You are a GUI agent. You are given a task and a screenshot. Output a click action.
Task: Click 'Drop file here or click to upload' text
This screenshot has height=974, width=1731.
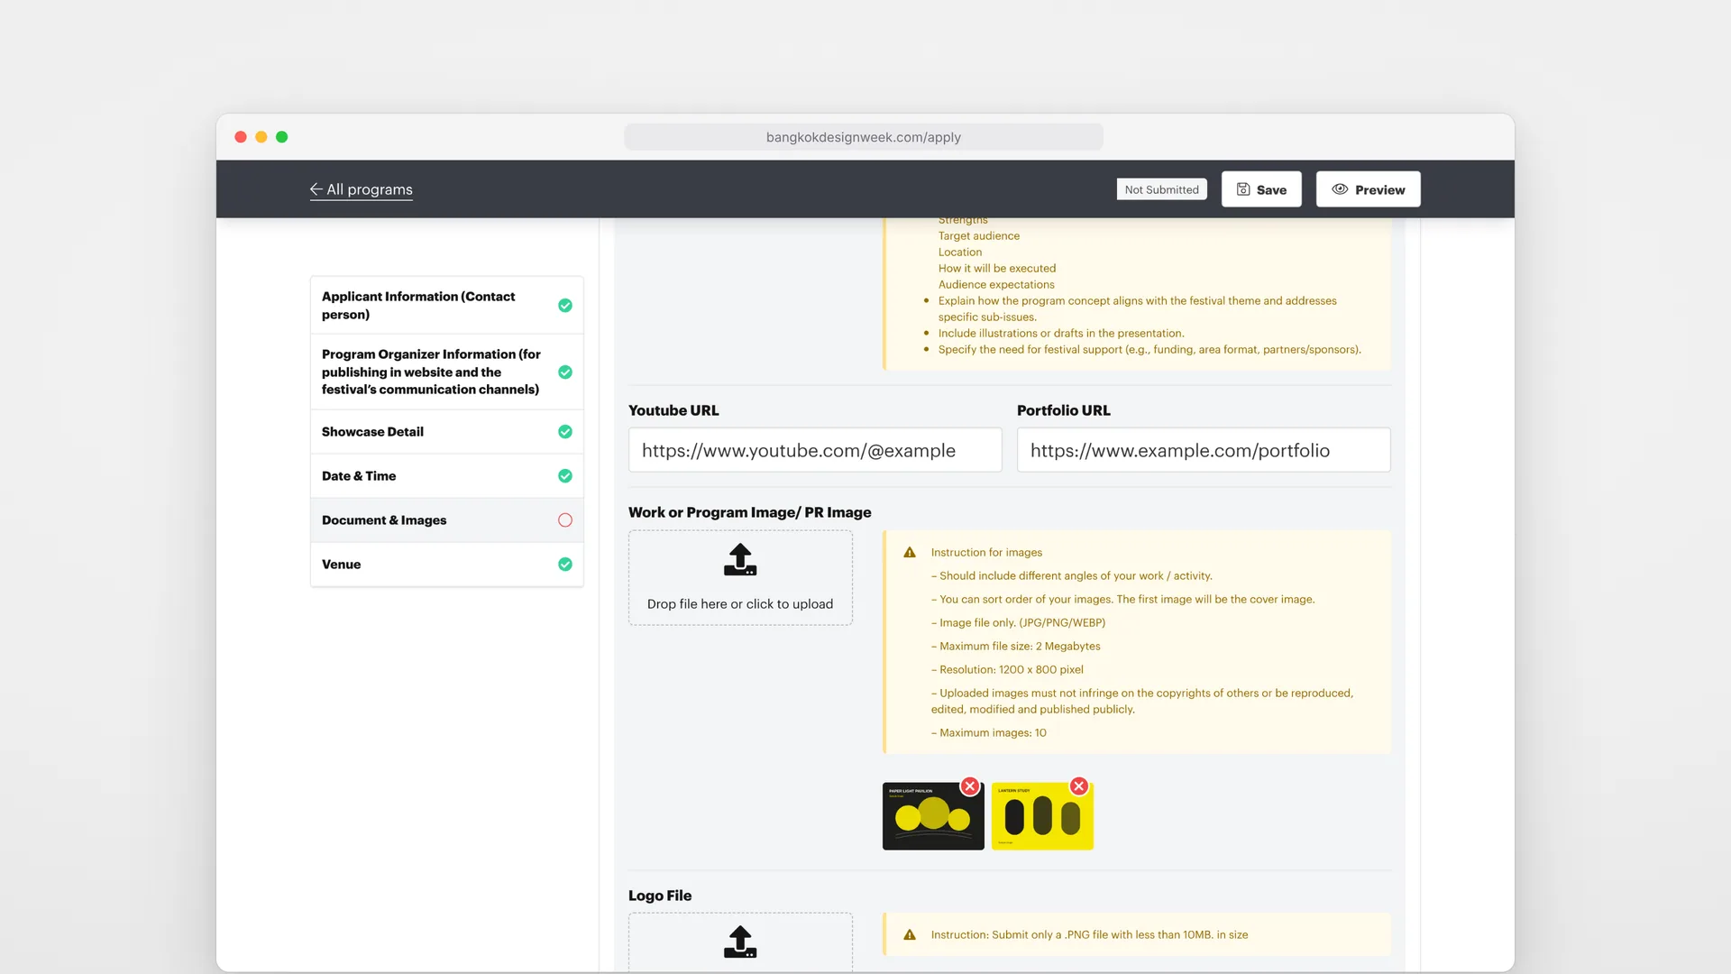pos(740,604)
